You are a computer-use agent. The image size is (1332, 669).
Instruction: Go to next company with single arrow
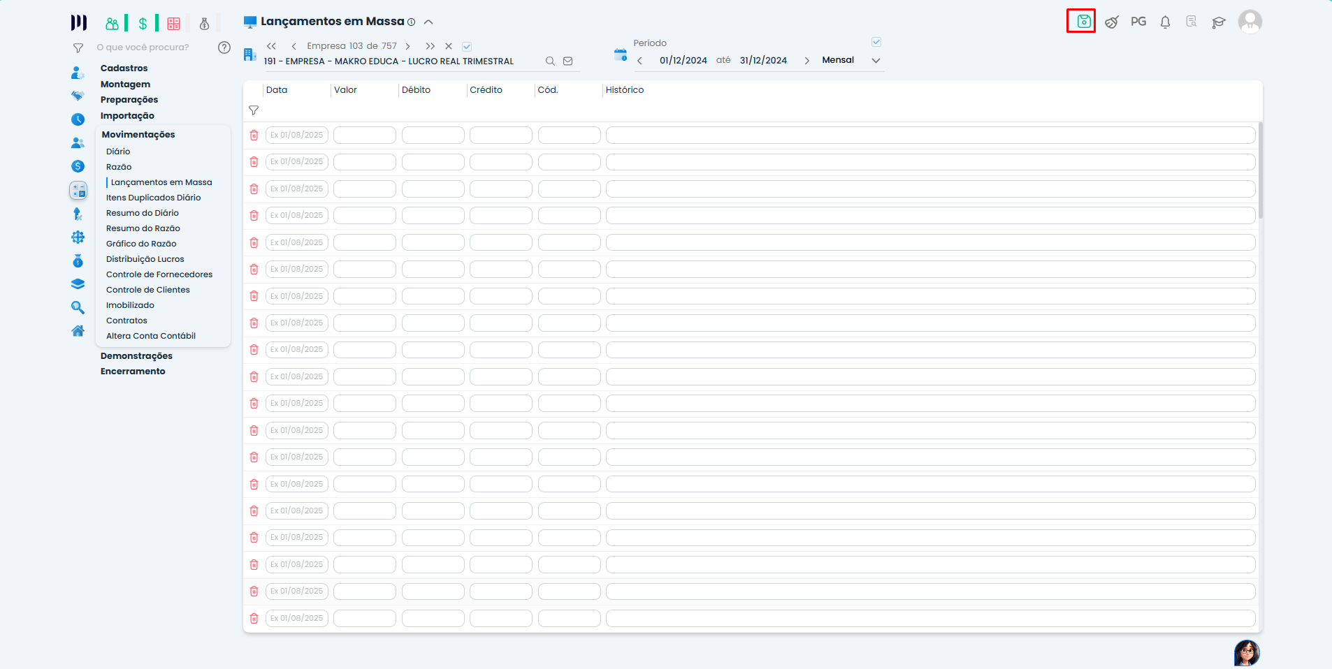[408, 47]
